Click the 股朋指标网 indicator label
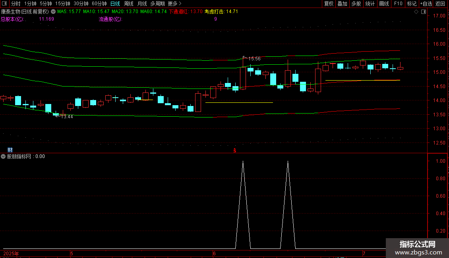The image size is (449, 258). point(19,156)
